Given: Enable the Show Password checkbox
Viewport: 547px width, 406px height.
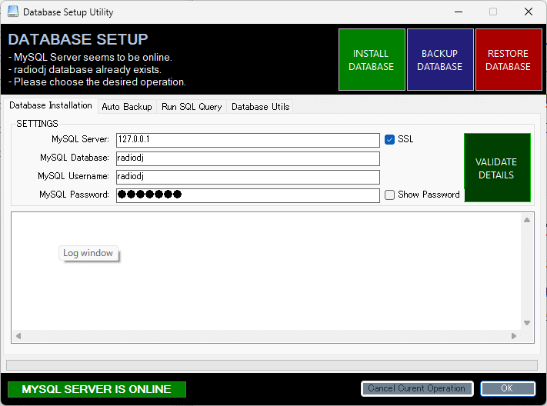Looking at the screenshot, I should pyautogui.click(x=389, y=195).
